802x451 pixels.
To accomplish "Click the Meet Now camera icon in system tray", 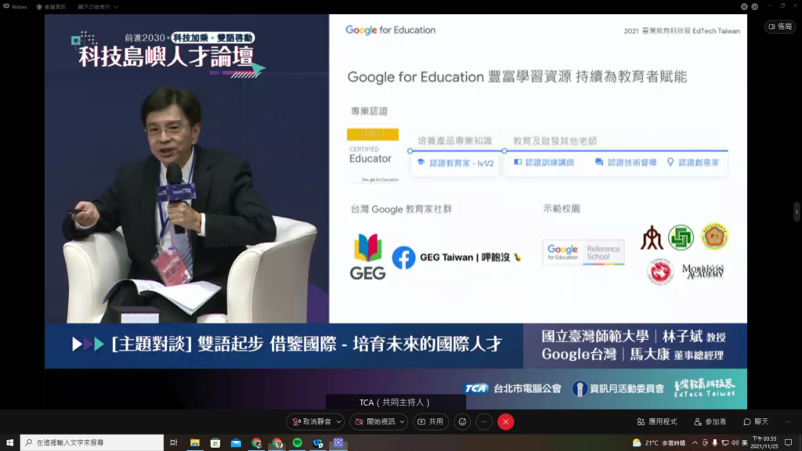I will tap(705, 443).
